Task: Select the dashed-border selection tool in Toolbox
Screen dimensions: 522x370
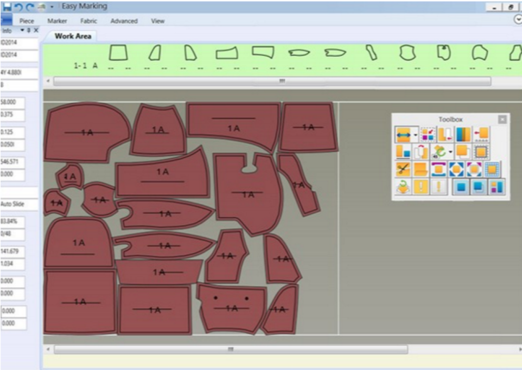Action: [x=481, y=152]
